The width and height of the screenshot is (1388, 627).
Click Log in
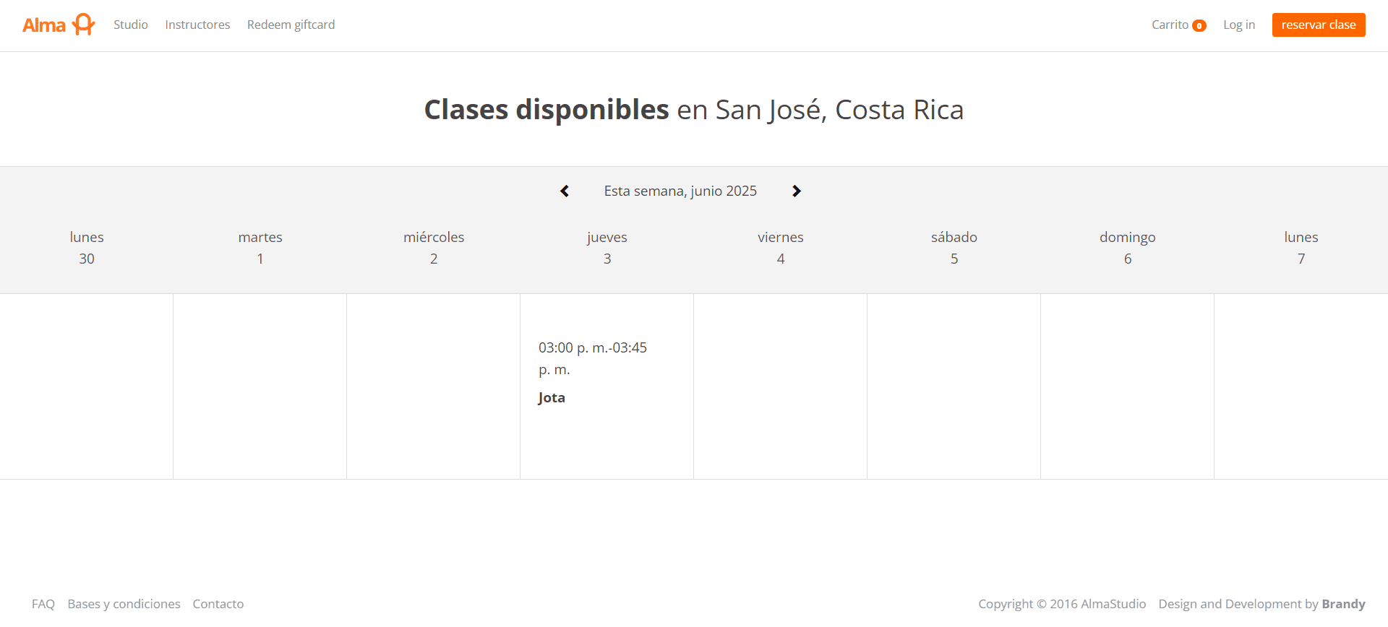[x=1239, y=25]
